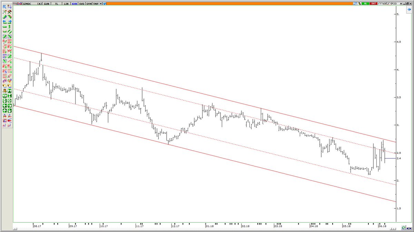Click the 04.18 date label

pos(314,226)
